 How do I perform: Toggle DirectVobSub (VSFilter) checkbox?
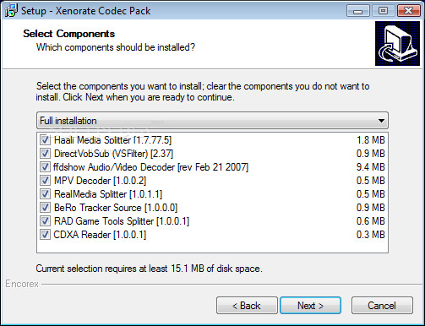point(45,154)
